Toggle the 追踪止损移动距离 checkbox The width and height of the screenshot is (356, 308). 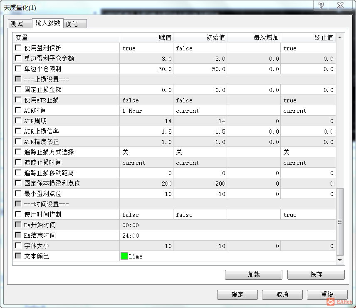[18, 173]
